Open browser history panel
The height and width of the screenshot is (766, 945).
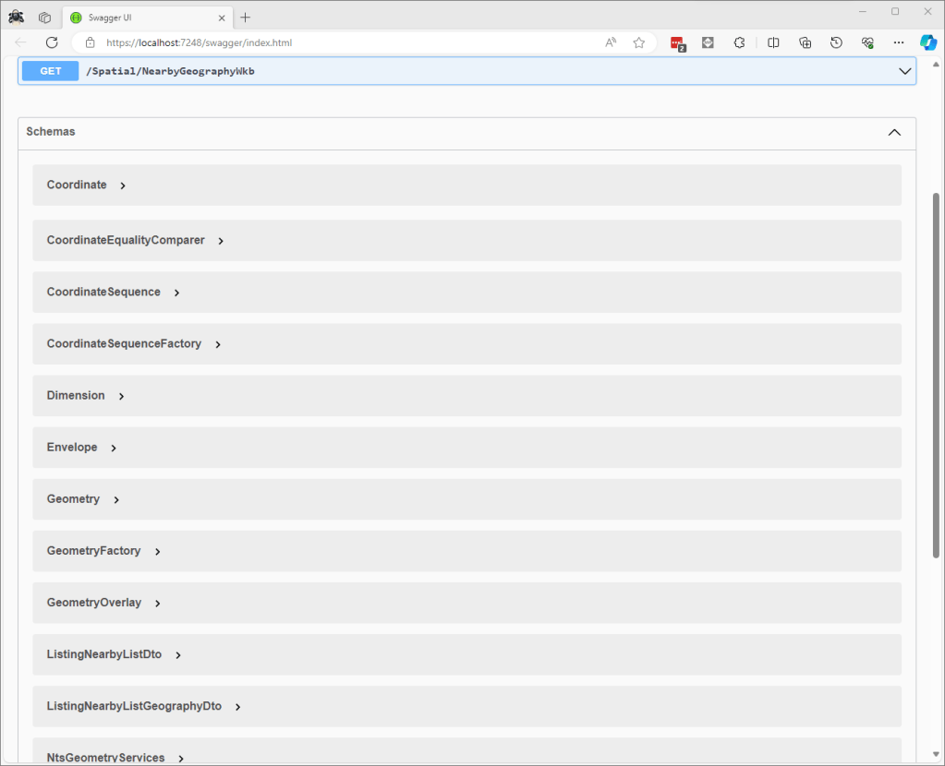[x=836, y=42]
